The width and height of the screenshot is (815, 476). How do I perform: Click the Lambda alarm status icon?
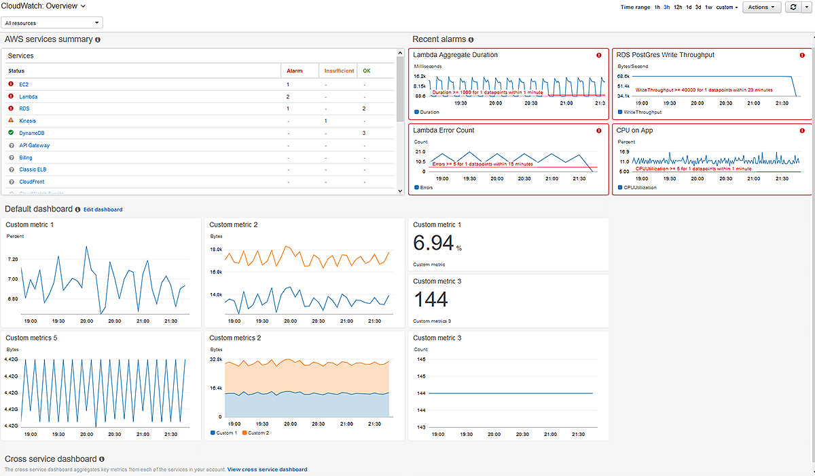pos(11,96)
